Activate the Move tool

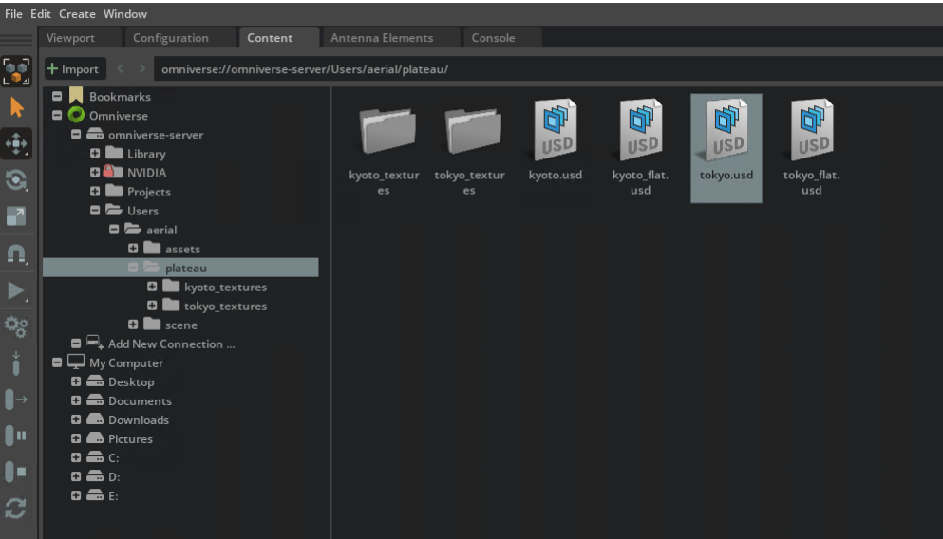coord(17,143)
